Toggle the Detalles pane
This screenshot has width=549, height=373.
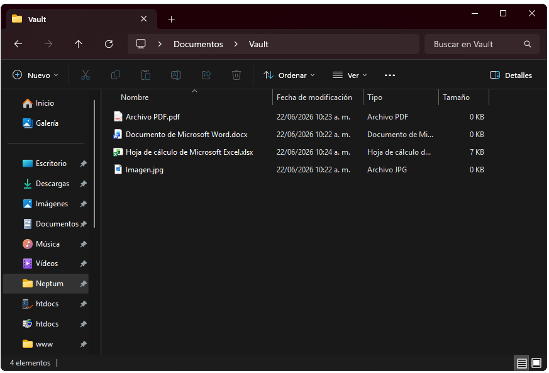(x=511, y=75)
